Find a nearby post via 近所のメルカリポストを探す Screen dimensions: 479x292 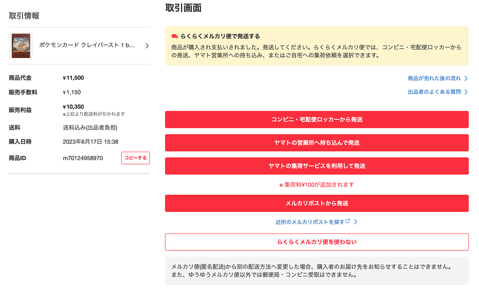311,221
